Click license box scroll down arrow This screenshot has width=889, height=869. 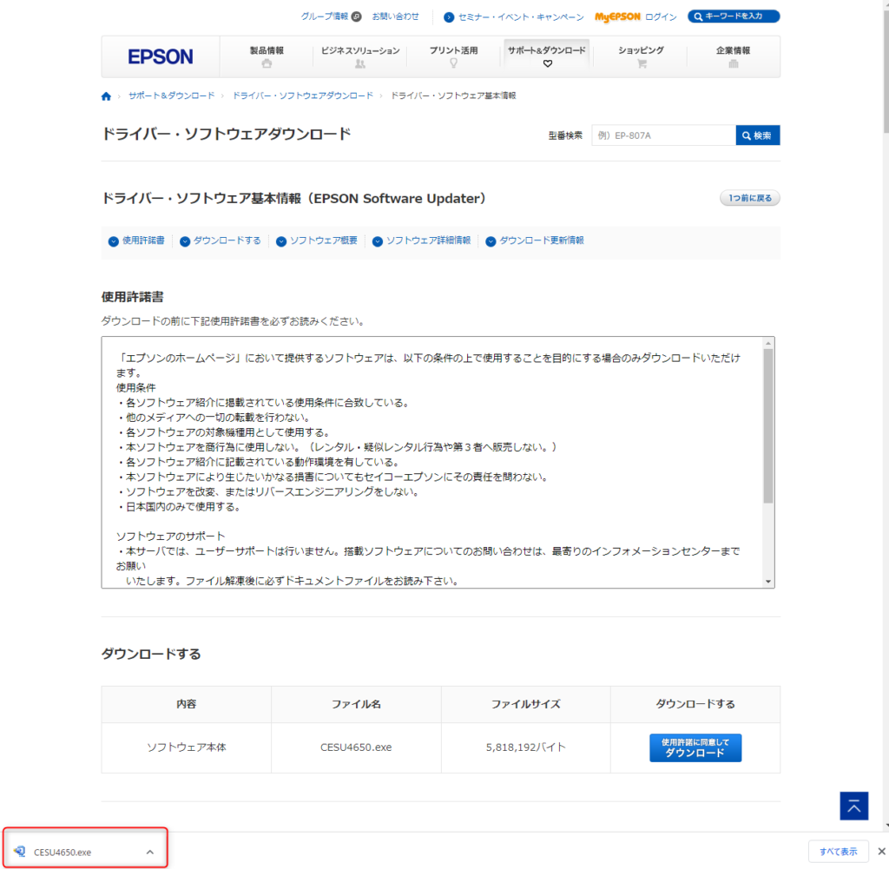pos(768,582)
